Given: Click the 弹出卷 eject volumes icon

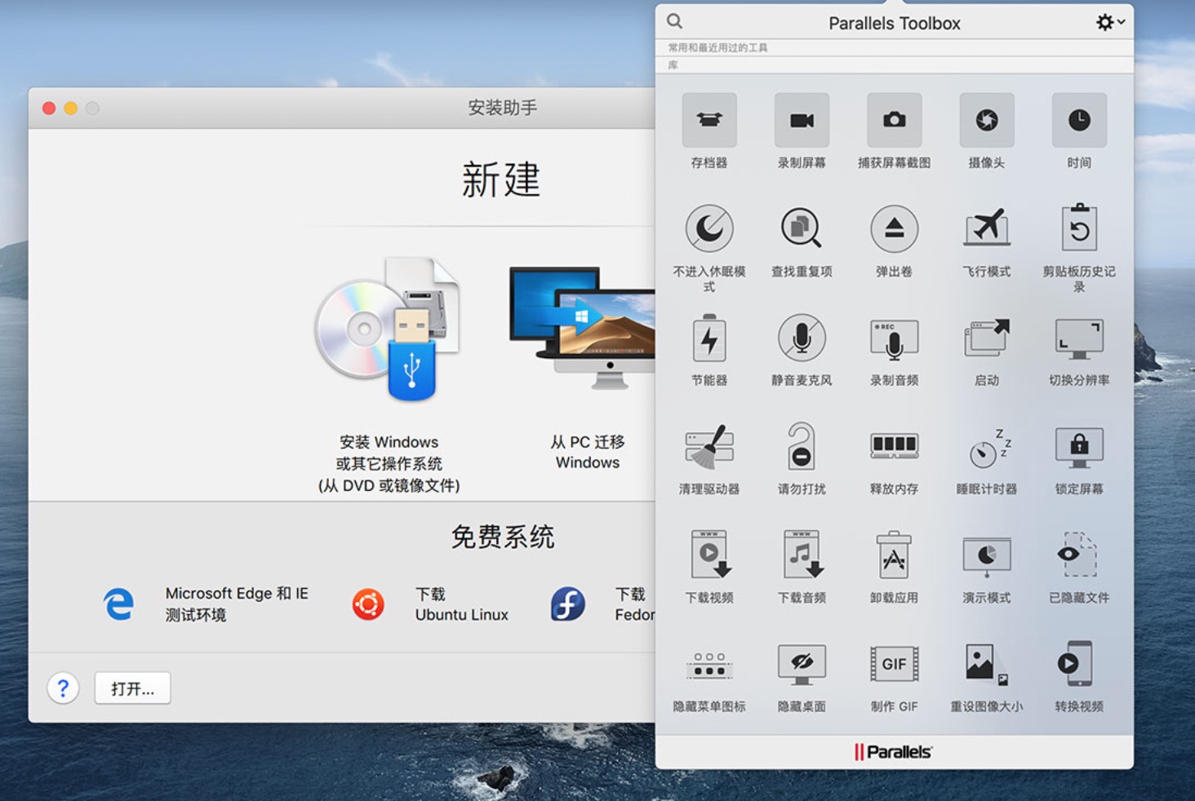Looking at the screenshot, I should (894, 228).
